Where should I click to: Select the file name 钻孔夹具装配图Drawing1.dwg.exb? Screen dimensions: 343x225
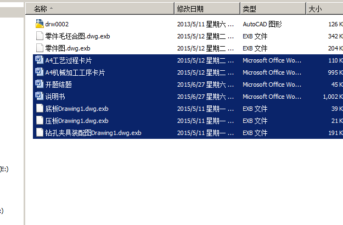(93, 133)
